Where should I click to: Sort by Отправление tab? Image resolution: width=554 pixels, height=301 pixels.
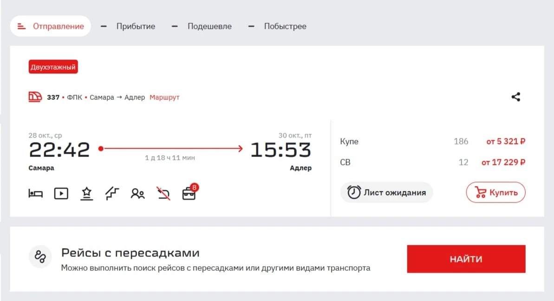(x=51, y=26)
